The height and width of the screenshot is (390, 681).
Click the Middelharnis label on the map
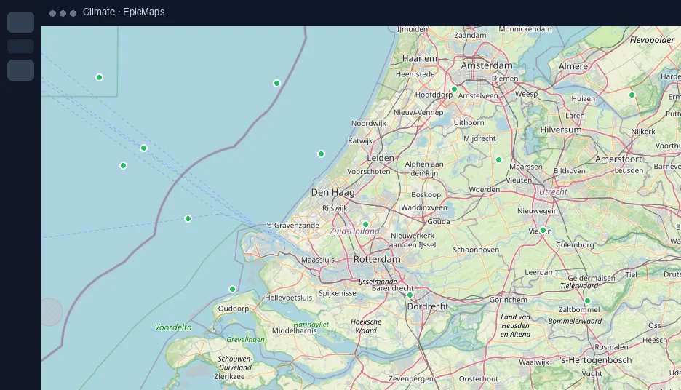[295, 330]
